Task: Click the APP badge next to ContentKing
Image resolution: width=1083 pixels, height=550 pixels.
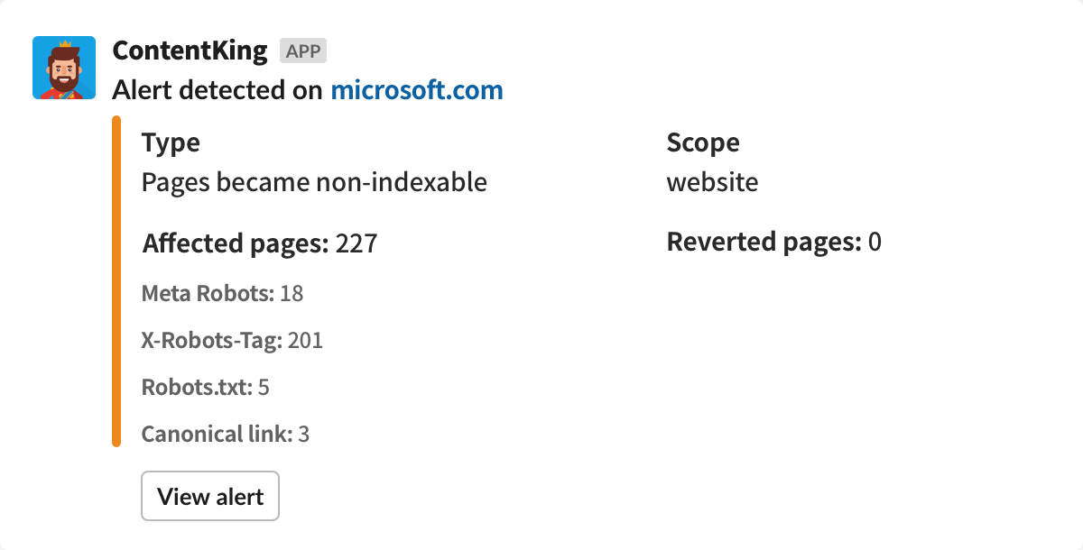Action: pos(303,51)
